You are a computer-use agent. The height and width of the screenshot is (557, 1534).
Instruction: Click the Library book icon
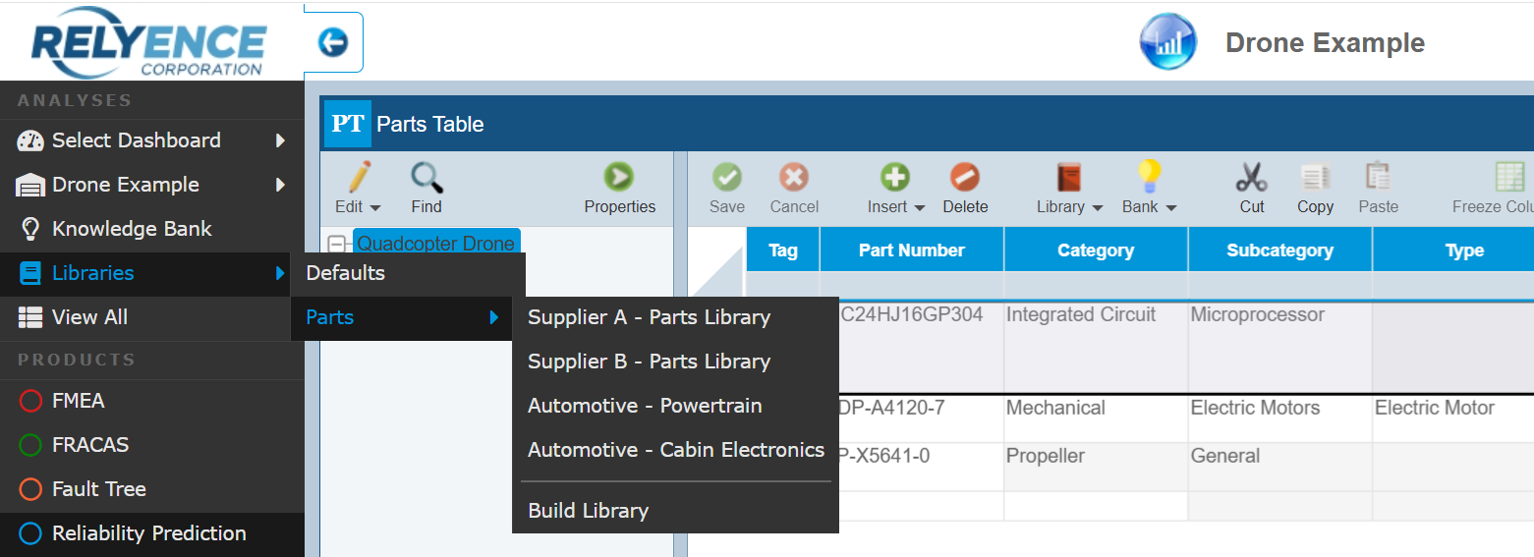(1068, 178)
